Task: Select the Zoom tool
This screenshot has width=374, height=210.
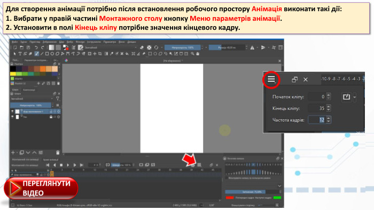Action: [x=192, y=54]
